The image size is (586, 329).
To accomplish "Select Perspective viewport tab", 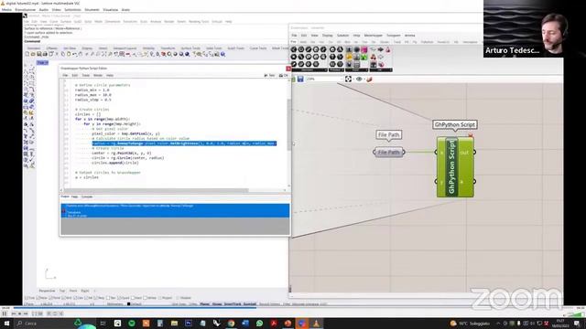I will pyautogui.click(x=47, y=291).
